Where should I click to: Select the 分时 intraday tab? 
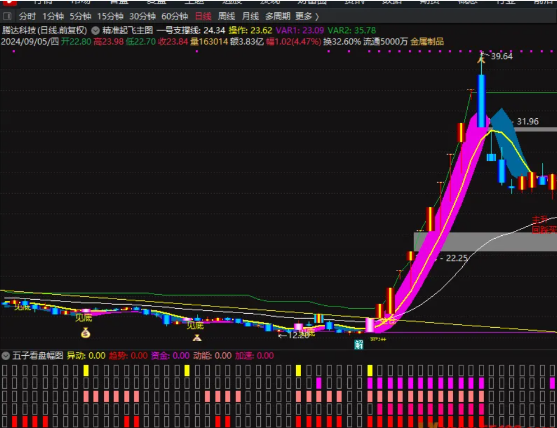click(x=27, y=16)
